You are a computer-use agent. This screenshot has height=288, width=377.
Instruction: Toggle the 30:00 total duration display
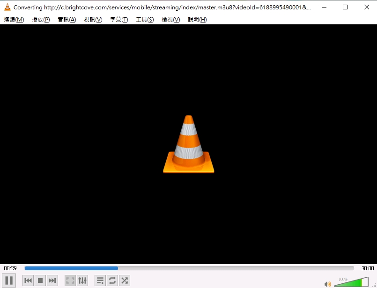pos(367,268)
